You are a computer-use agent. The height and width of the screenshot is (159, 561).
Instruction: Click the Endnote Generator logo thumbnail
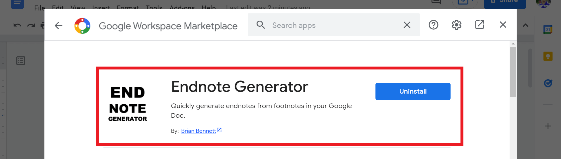pos(128,104)
